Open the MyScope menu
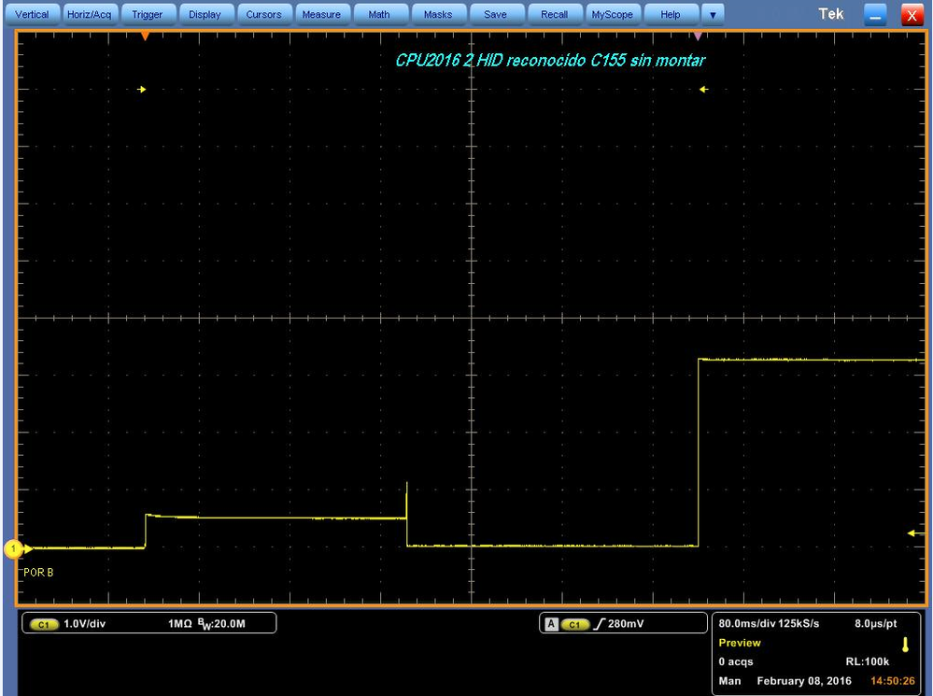The image size is (933, 696). coord(613,14)
